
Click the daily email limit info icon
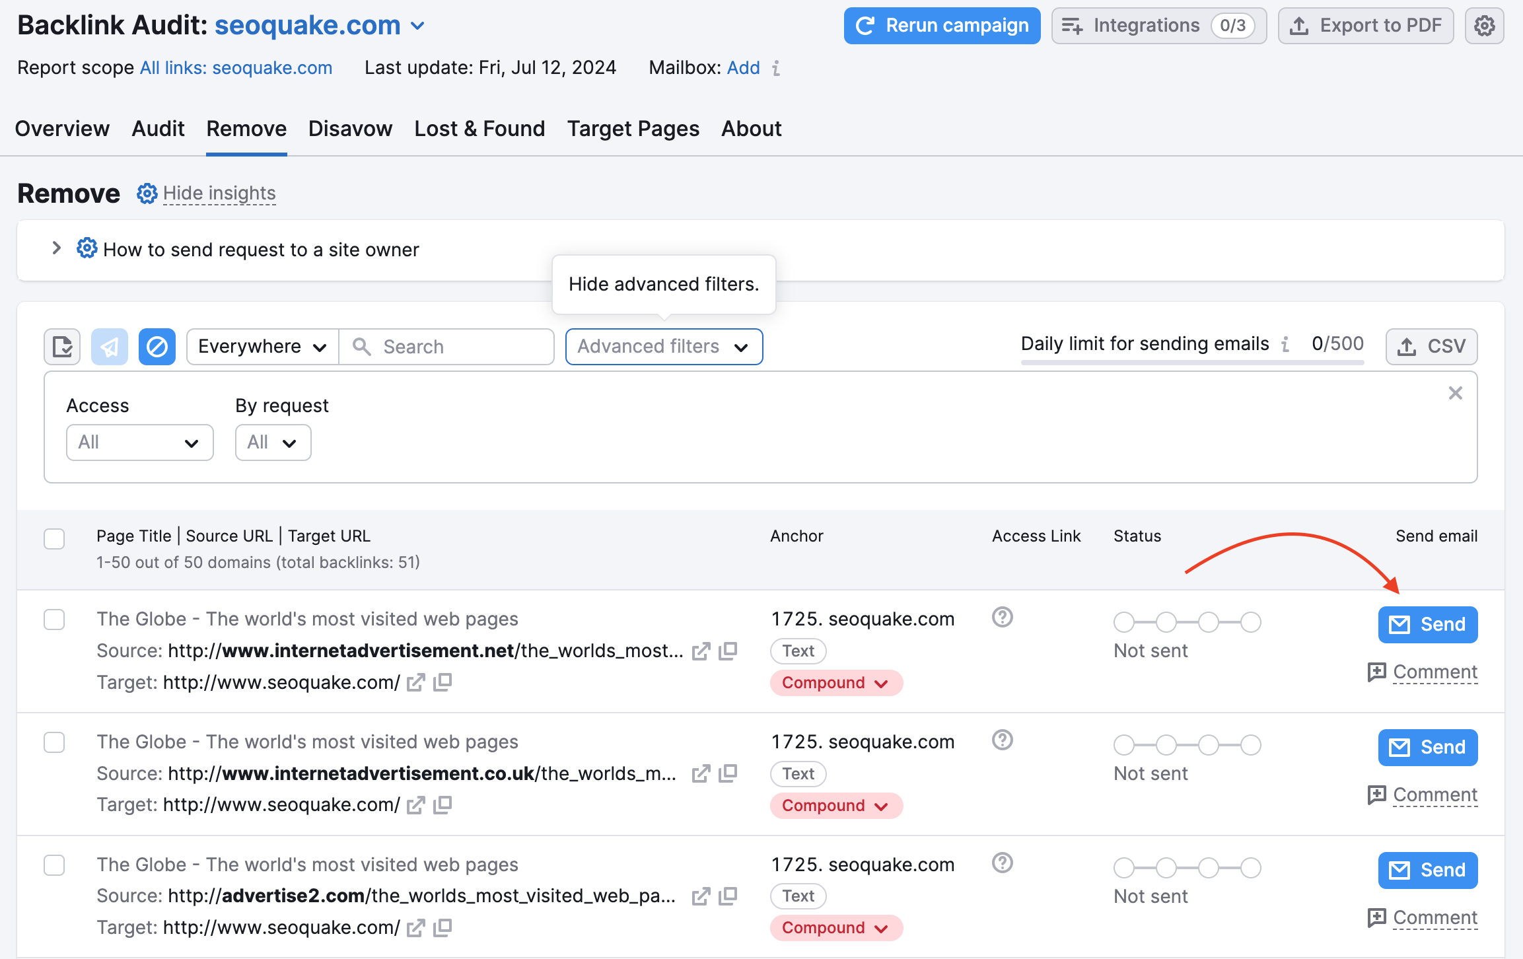(1285, 344)
